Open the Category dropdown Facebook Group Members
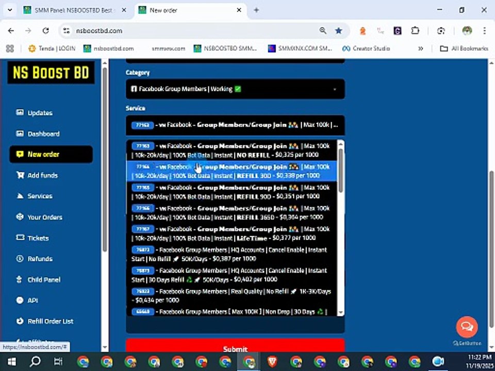 click(235, 89)
